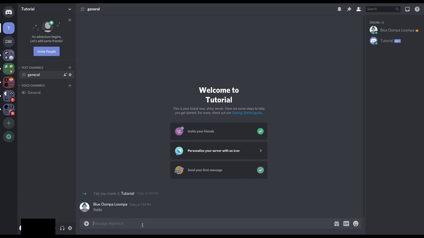This screenshot has height=238, width=424.
Task: Focus the Message #general input box
Action: 212,223
